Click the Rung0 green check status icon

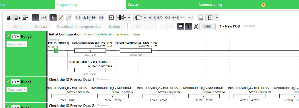8,36
